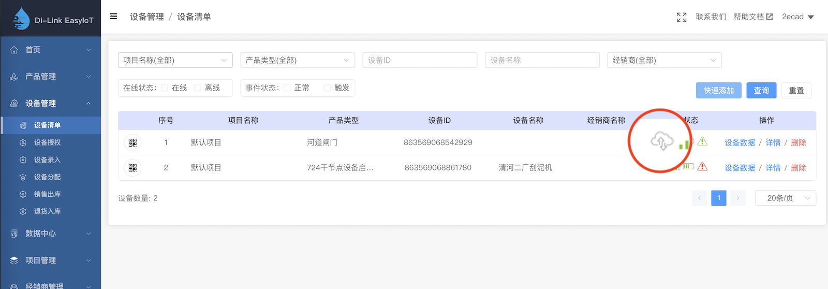
Task: Toggle fullscreen mode icon in header
Action: (682, 17)
